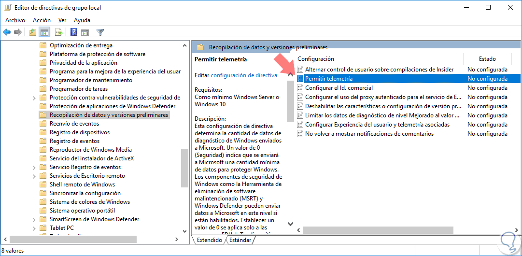Select Plataforma de protección de software folder
The width and height of the screenshot is (522, 256).
click(x=98, y=54)
